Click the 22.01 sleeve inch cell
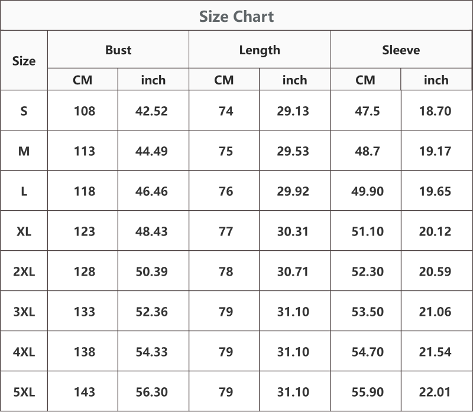This screenshot has width=473, height=412. coord(435,392)
